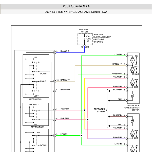Click the LT GRN wire splice dot

pos(81,136)
